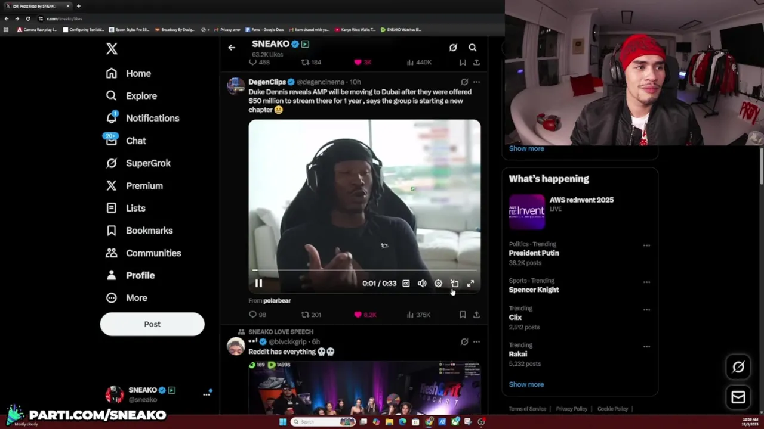Click the picture-in-picture icon on the video
Image resolution: width=764 pixels, height=429 pixels.
[x=454, y=284]
